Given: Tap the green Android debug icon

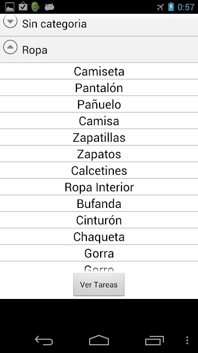Looking at the screenshot, I should pos(35,7).
